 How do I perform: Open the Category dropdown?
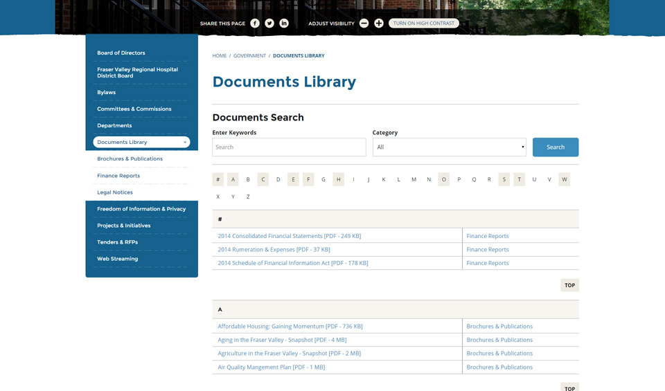[449, 147]
